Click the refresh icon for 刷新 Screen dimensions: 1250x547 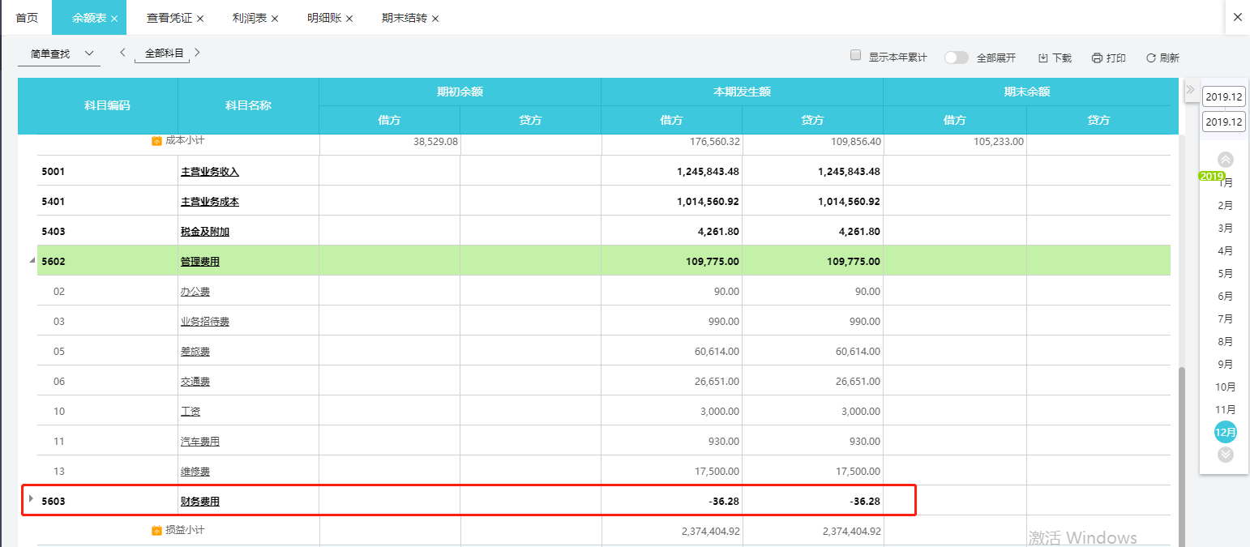point(1150,58)
